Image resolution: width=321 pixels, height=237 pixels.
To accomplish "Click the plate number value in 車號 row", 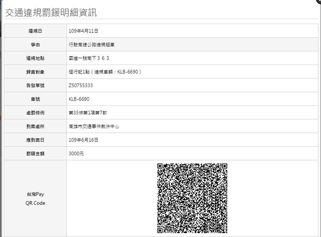I will click(79, 99).
